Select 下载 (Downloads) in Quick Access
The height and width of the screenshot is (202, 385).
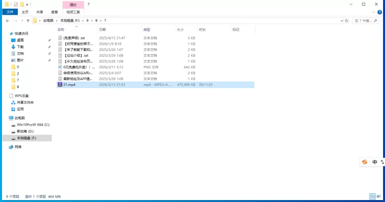point(20,47)
